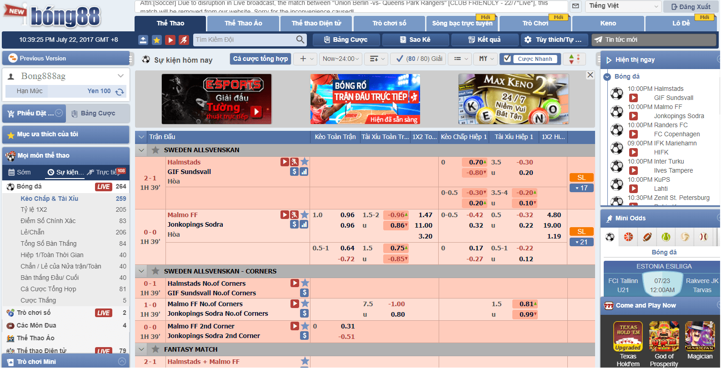721x368 pixels.
Task: Open the MY odds type dropdown
Action: (x=486, y=59)
